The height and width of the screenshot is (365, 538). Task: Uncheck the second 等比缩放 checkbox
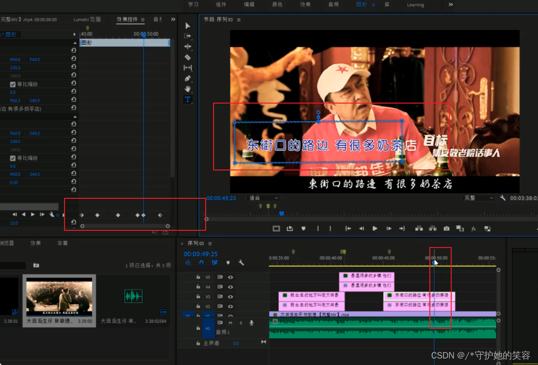pyautogui.click(x=13, y=158)
